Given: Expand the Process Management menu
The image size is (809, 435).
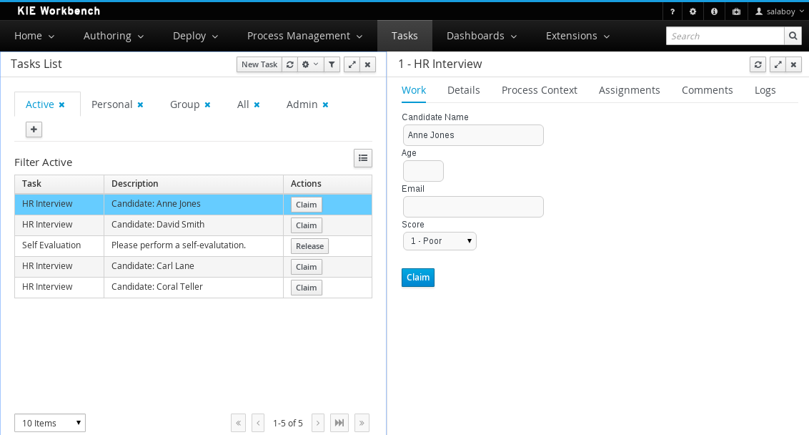Looking at the screenshot, I should (305, 36).
